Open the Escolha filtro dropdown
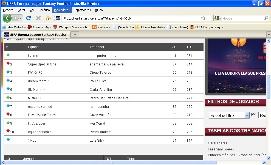The width and height of the screenshot is (271, 165). click(x=229, y=115)
